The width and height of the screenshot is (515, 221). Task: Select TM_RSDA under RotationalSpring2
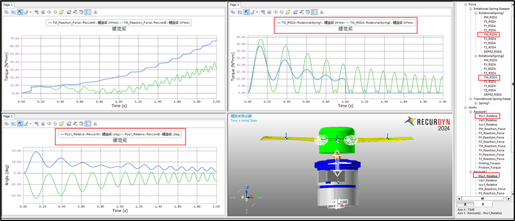click(490, 77)
